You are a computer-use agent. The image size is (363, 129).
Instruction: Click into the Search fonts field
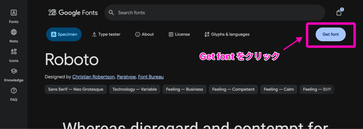(x=215, y=12)
